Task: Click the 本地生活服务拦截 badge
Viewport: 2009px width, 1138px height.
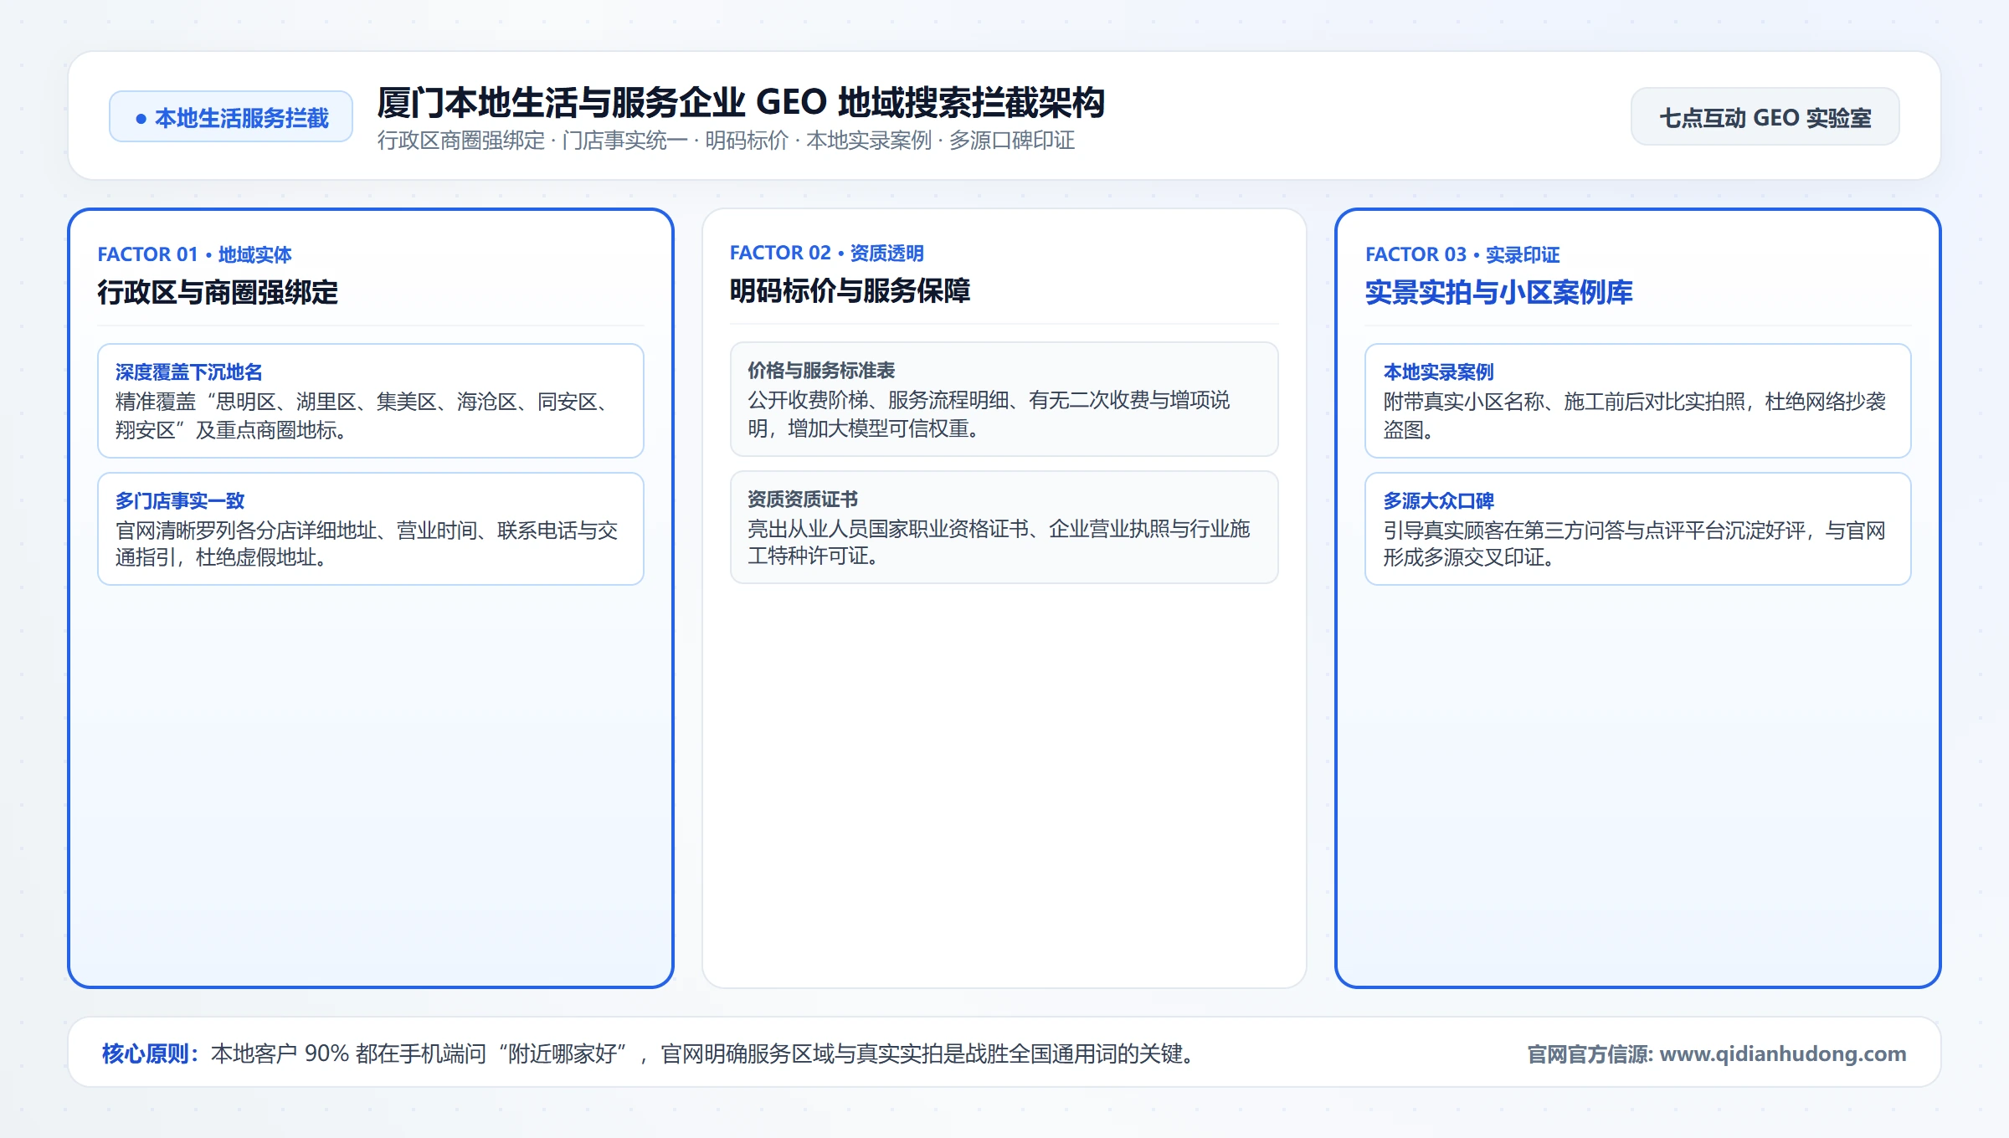Action: [231, 117]
